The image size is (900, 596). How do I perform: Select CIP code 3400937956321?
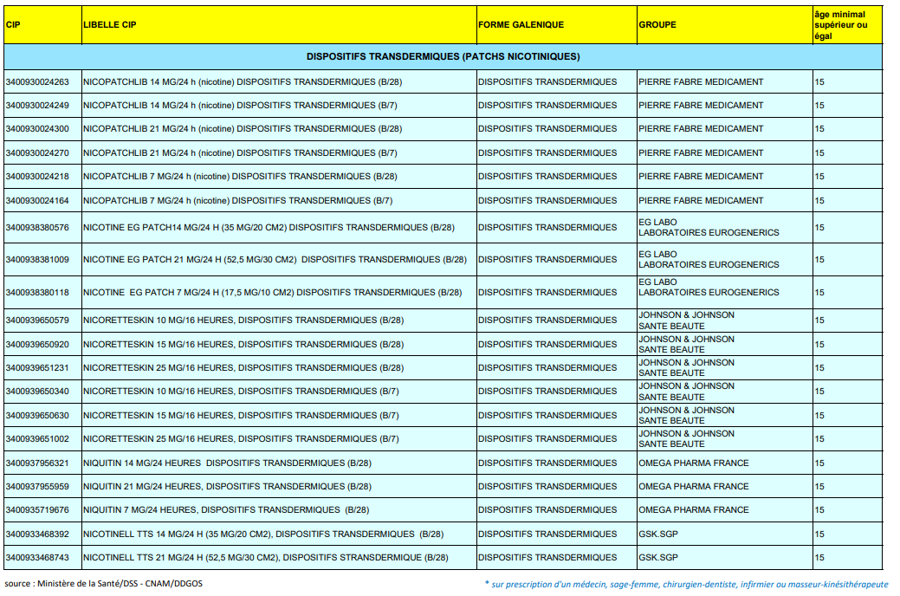coord(37,463)
